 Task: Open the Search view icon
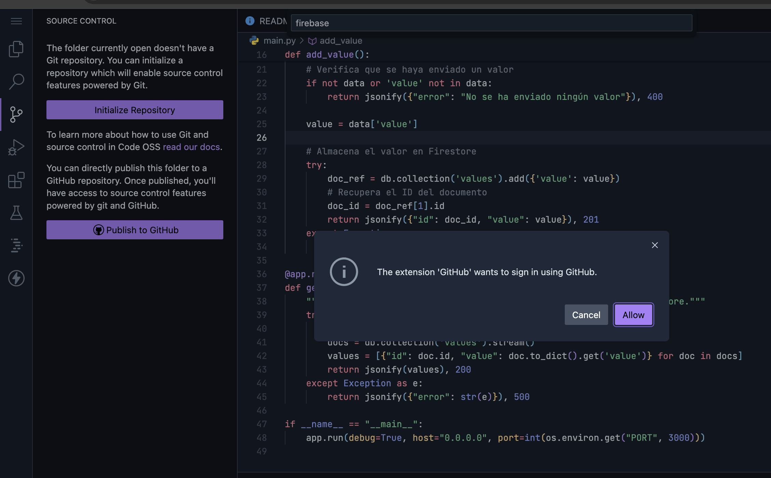click(x=16, y=82)
